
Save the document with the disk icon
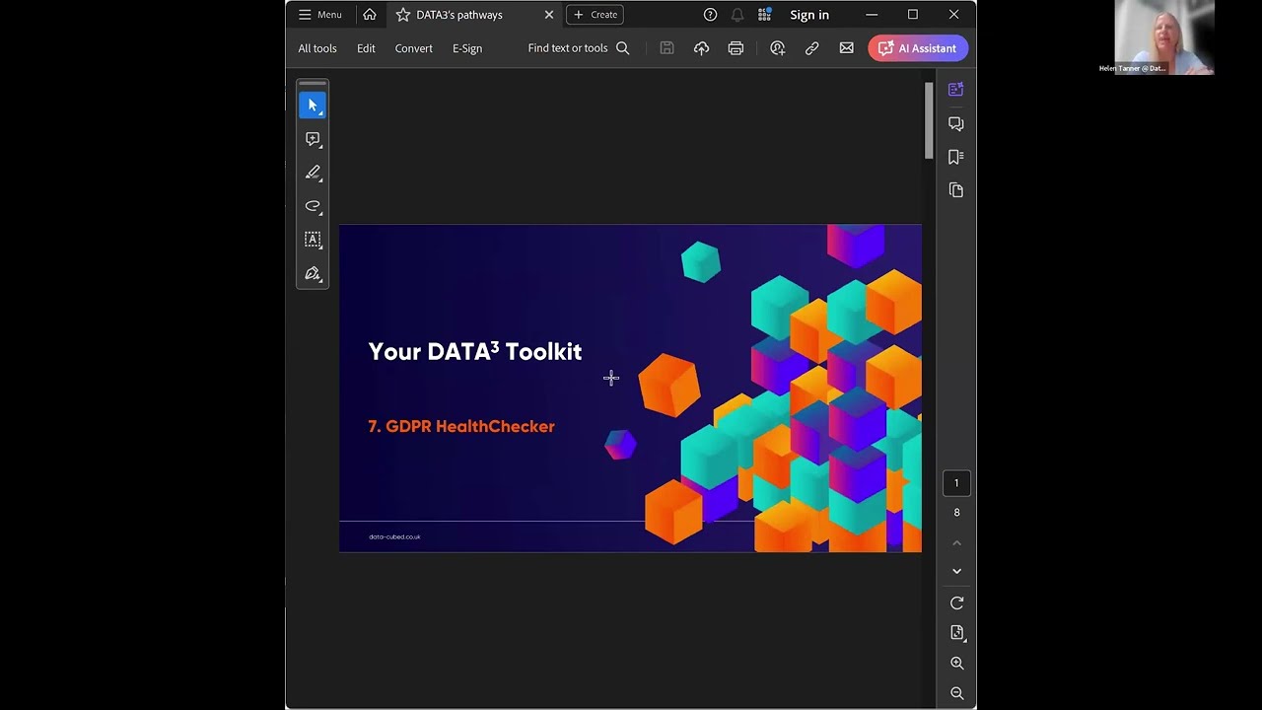666,48
